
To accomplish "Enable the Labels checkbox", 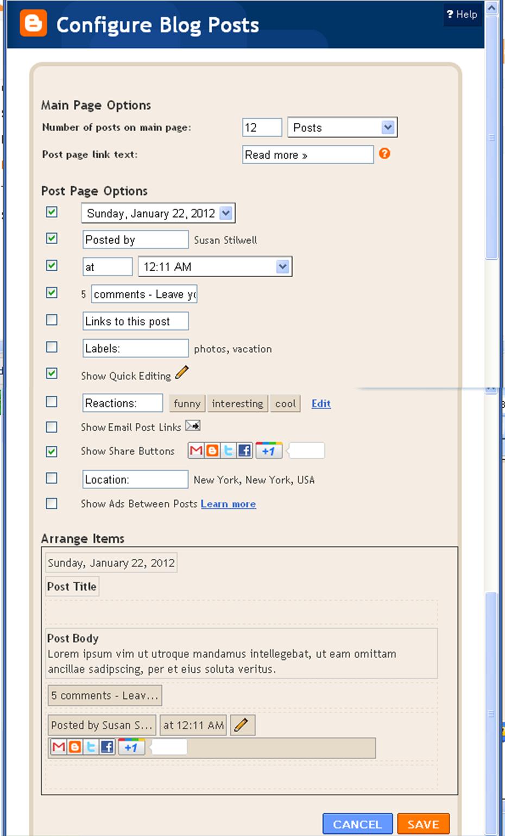I will click(52, 347).
